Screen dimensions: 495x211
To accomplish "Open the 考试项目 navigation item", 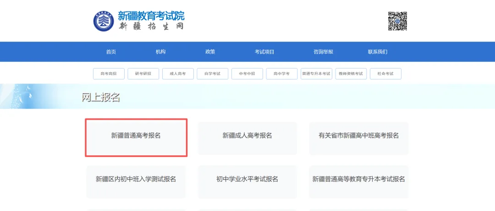I will click(x=264, y=52).
